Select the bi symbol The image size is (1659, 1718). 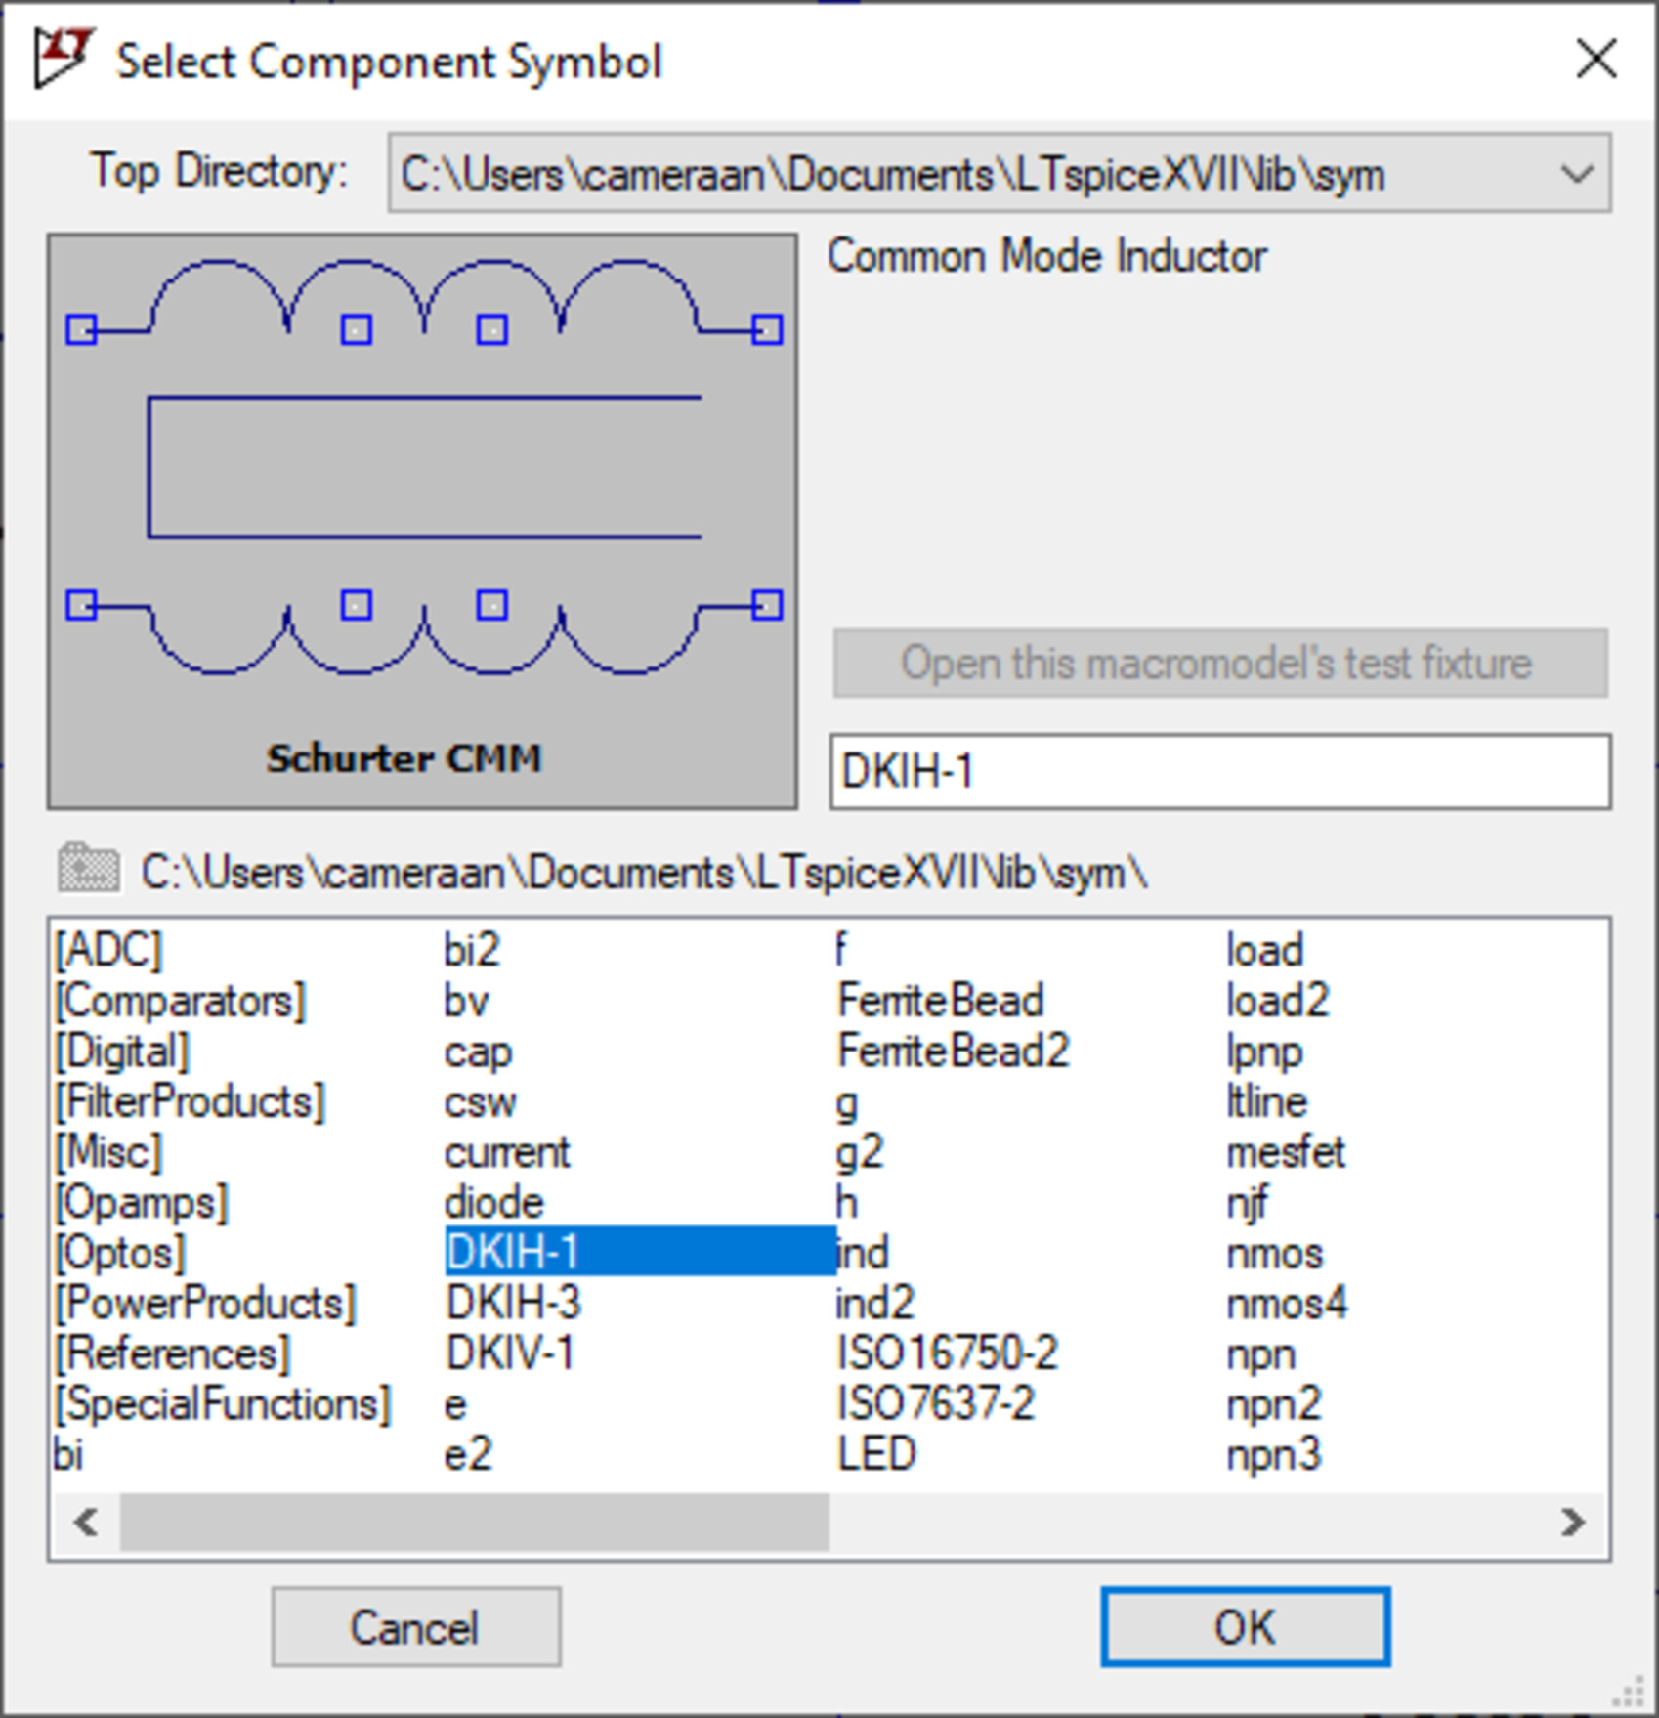coord(68,1455)
